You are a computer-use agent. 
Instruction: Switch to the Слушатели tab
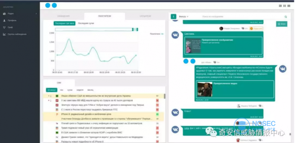(145, 16)
